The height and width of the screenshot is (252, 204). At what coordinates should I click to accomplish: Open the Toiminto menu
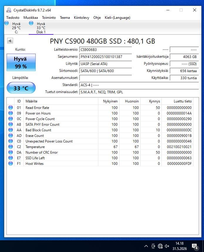pyautogui.click(x=49, y=18)
